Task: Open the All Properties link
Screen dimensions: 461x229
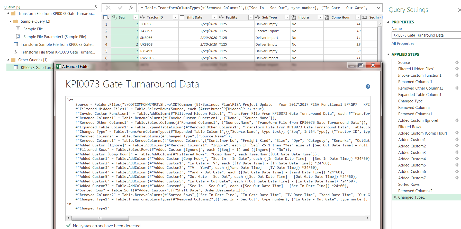Action: 403,43
